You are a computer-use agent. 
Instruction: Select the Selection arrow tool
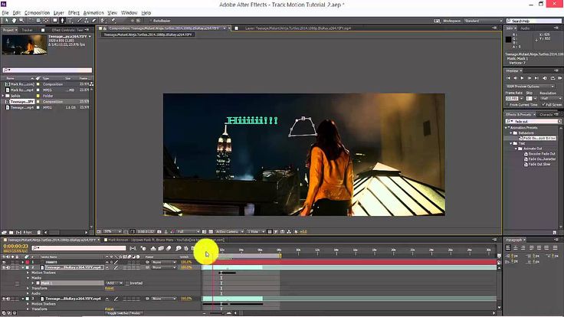pos(5,21)
